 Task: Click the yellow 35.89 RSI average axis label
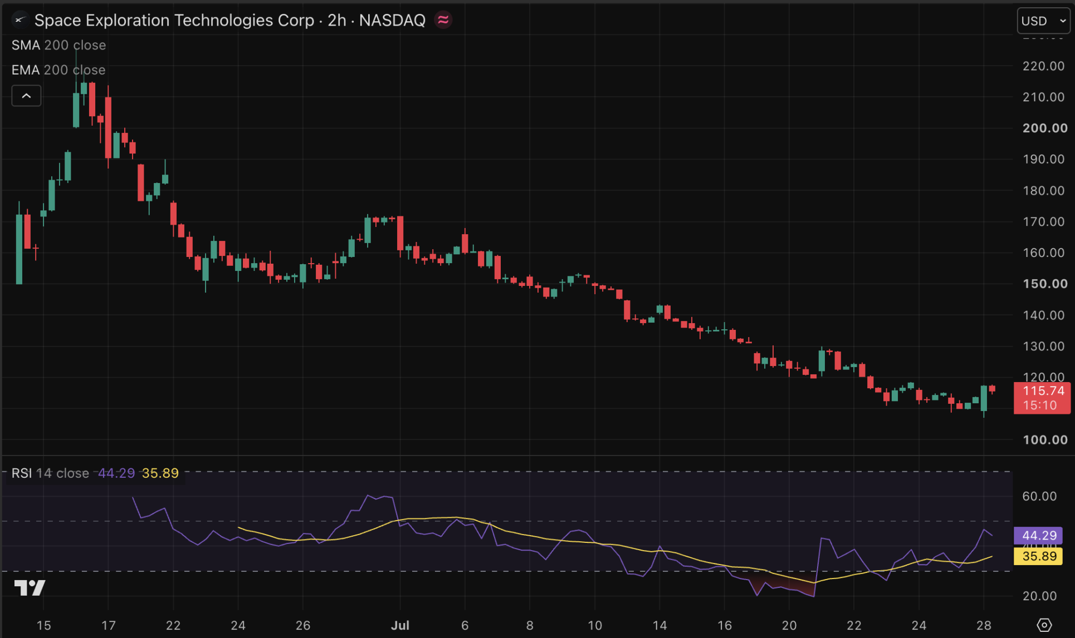tap(1039, 556)
